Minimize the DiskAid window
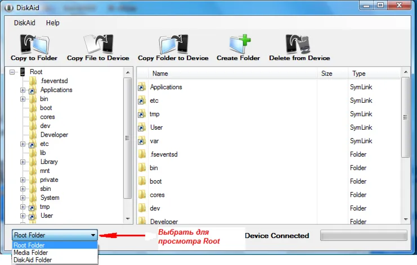This screenshot has width=417, height=265. [366, 6]
